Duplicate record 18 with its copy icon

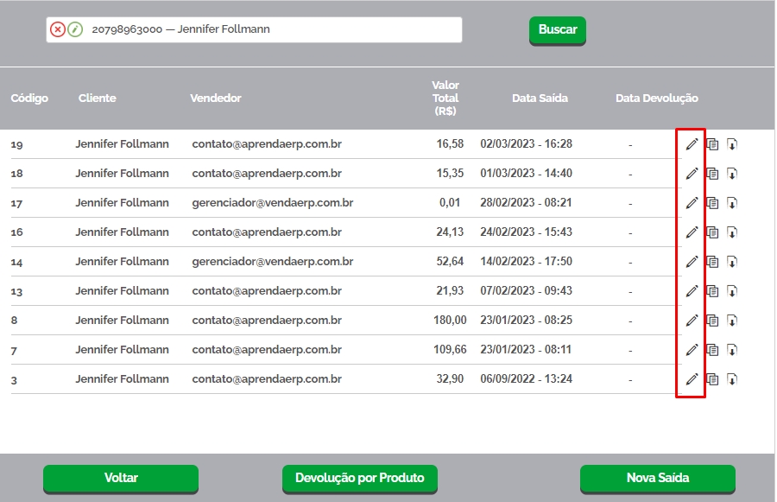tap(712, 174)
